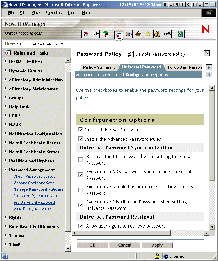The image size is (218, 261).
Task: Open Check Password Status link
Action: pos(34,176)
